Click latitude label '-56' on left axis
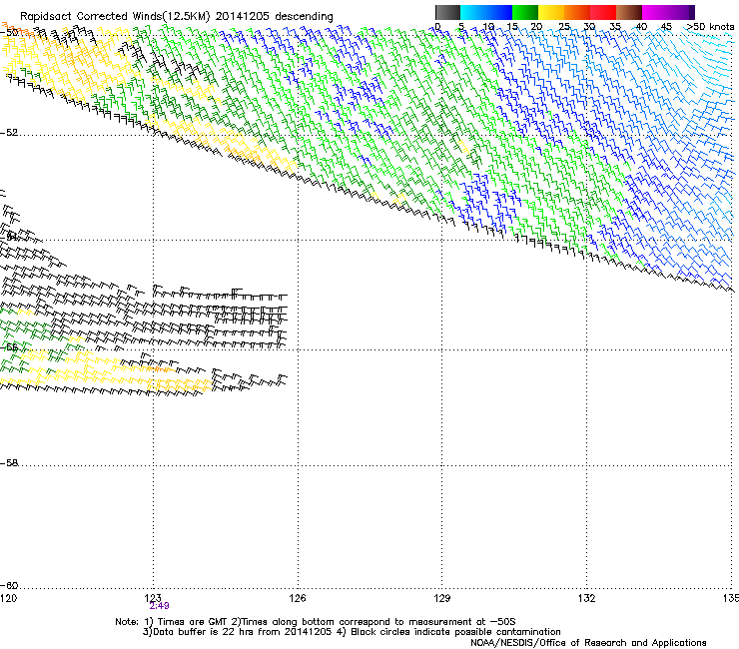The image size is (739, 649). [x=9, y=347]
